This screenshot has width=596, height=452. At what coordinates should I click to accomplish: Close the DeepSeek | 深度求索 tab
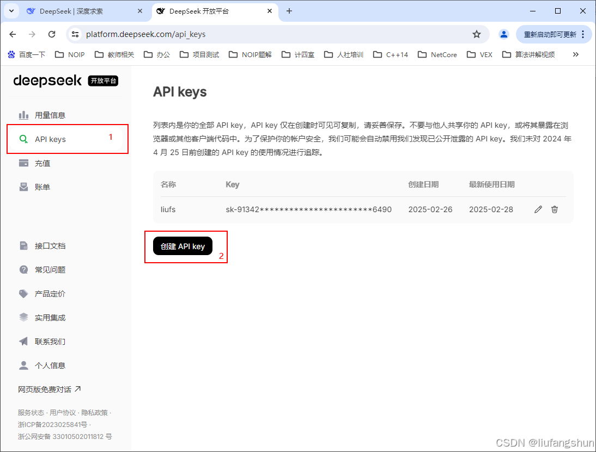[x=140, y=11]
